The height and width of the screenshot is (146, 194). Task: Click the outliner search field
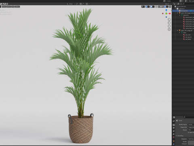coord(188,4)
